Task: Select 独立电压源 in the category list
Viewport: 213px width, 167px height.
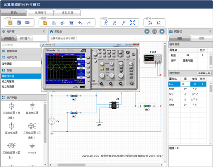Action: point(21,81)
